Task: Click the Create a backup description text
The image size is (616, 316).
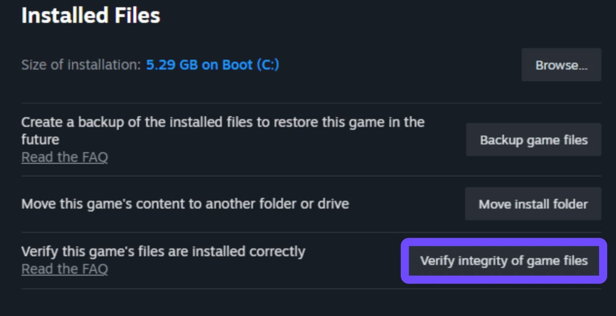Action: (x=222, y=122)
